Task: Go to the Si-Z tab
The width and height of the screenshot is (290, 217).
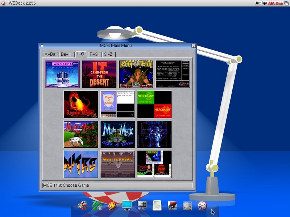Action: point(108,54)
